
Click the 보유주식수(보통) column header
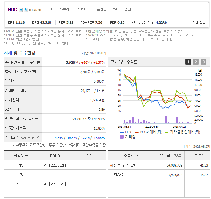[169, 156]
